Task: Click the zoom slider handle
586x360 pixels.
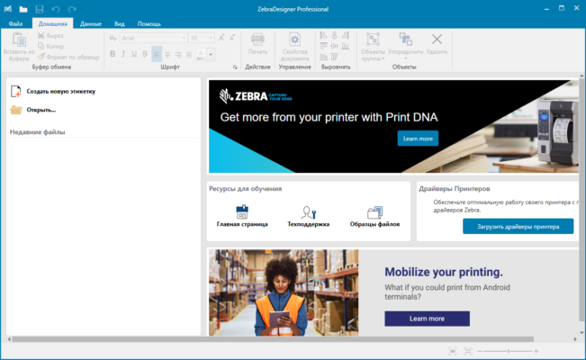Action: 509,351
